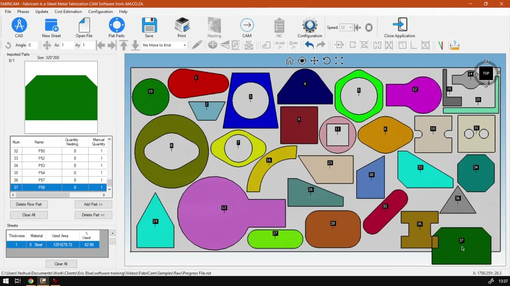The image size is (510, 286).
Task: Click the Angle input field
Action: [x=33, y=45]
